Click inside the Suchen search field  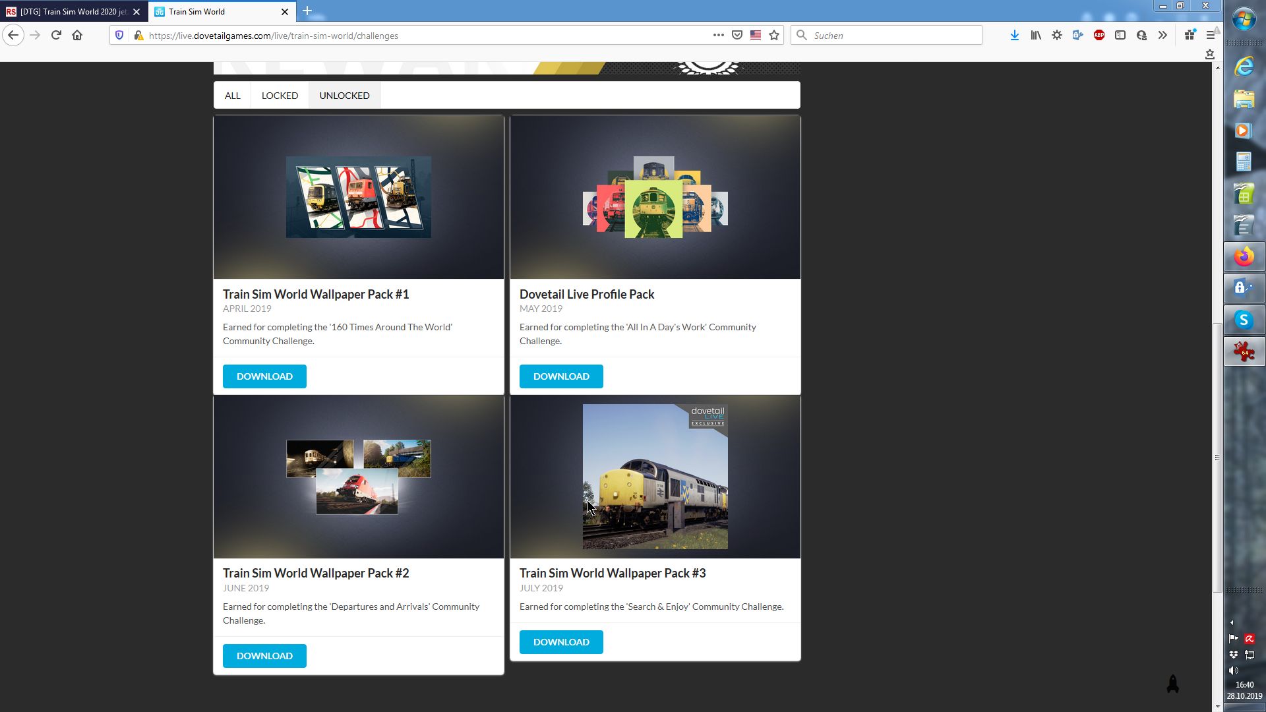pos(890,36)
